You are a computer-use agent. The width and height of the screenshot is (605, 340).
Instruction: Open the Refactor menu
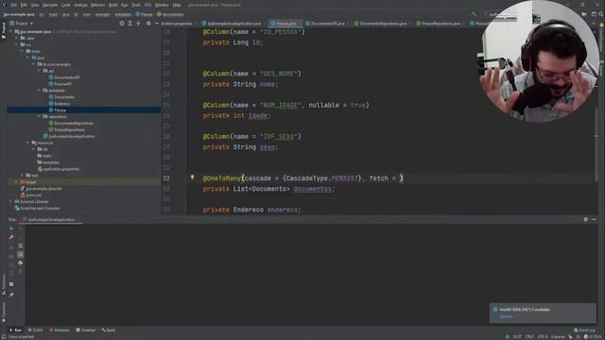tap(97, 5)
